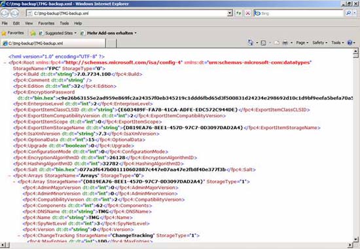Click the Bing search magnifier icon
The width and height of the screenshot is (360, 249).
(x=348, y=13)
